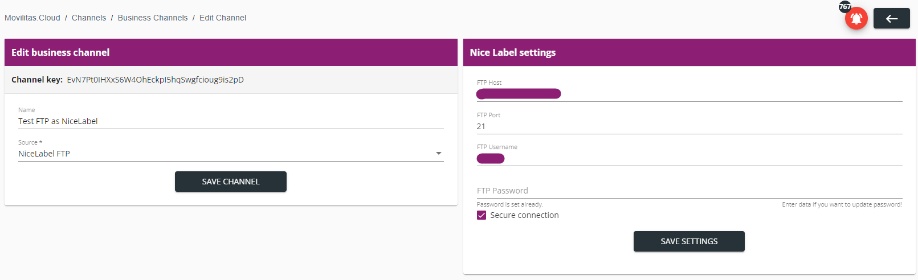Open the NiceLabel FTP source combo box
Image resolution: width=918 pixels, height=280 pixels.
click(228, 154)
